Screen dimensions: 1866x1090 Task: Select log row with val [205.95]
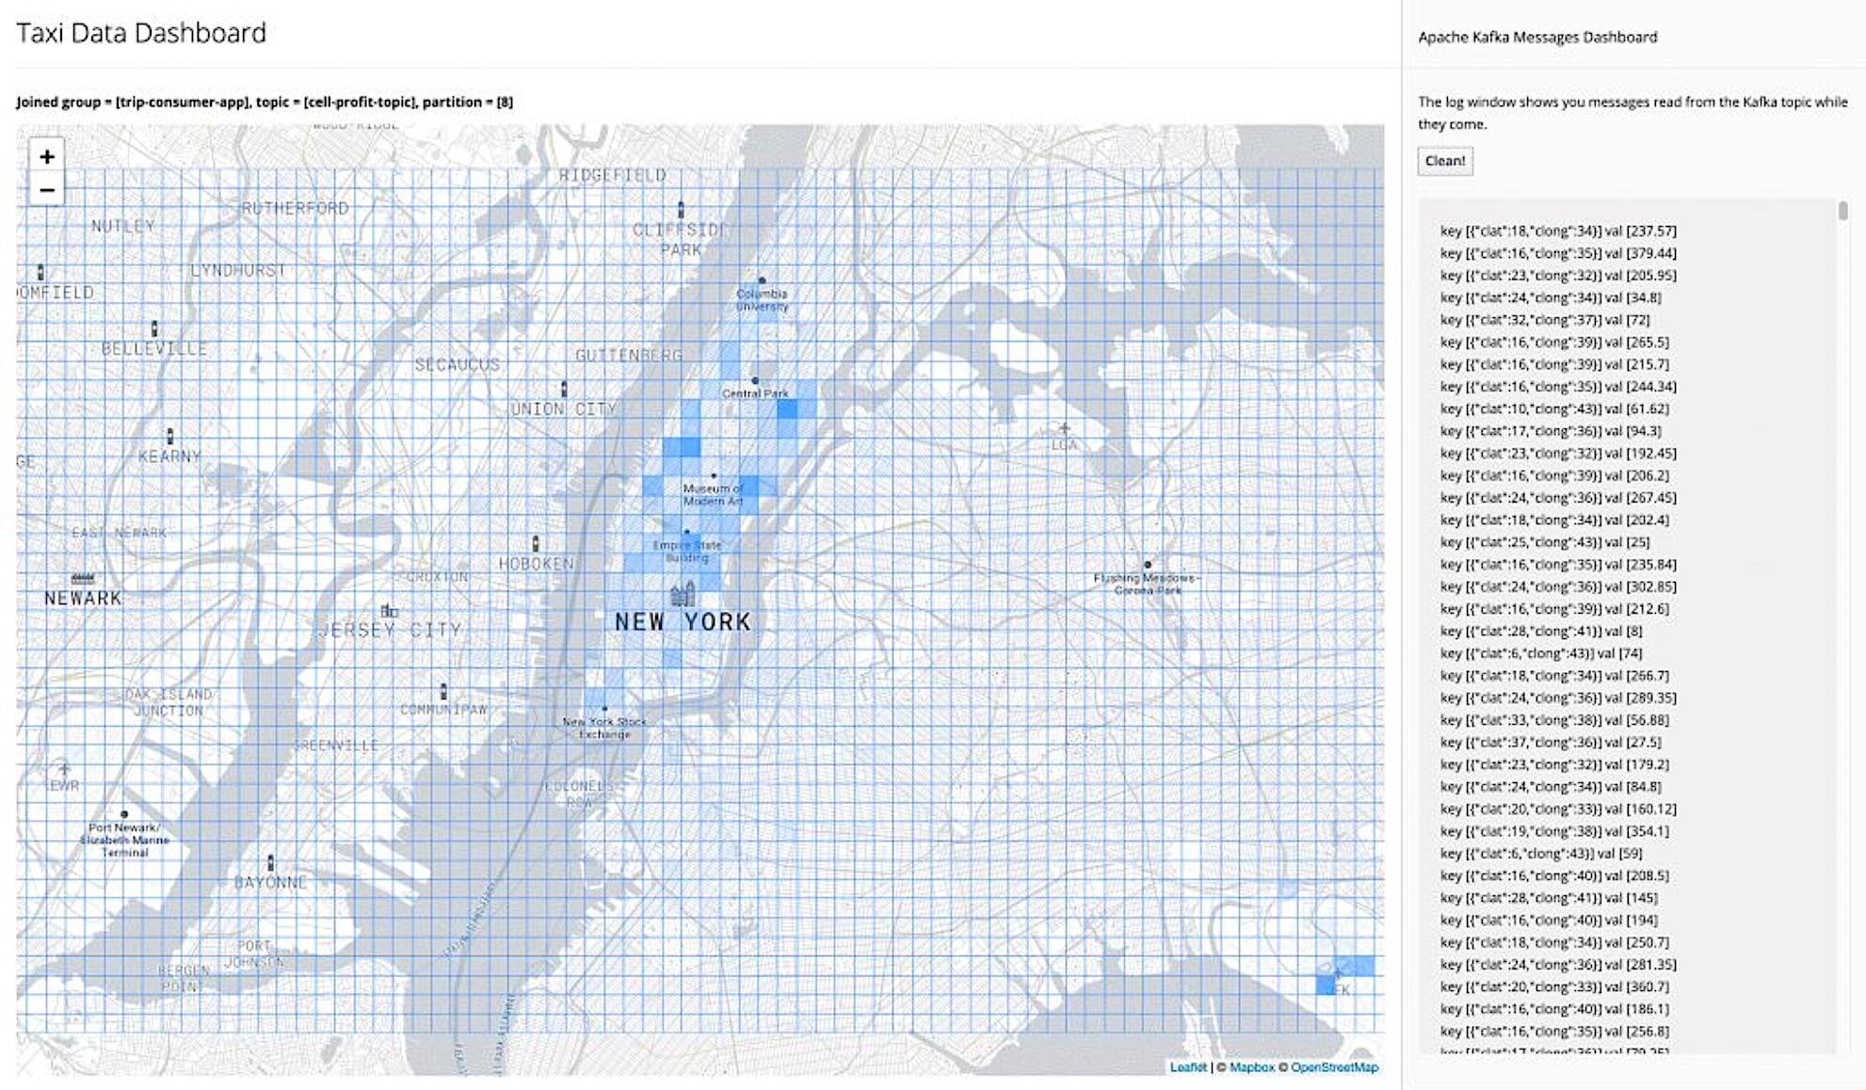1557,276
